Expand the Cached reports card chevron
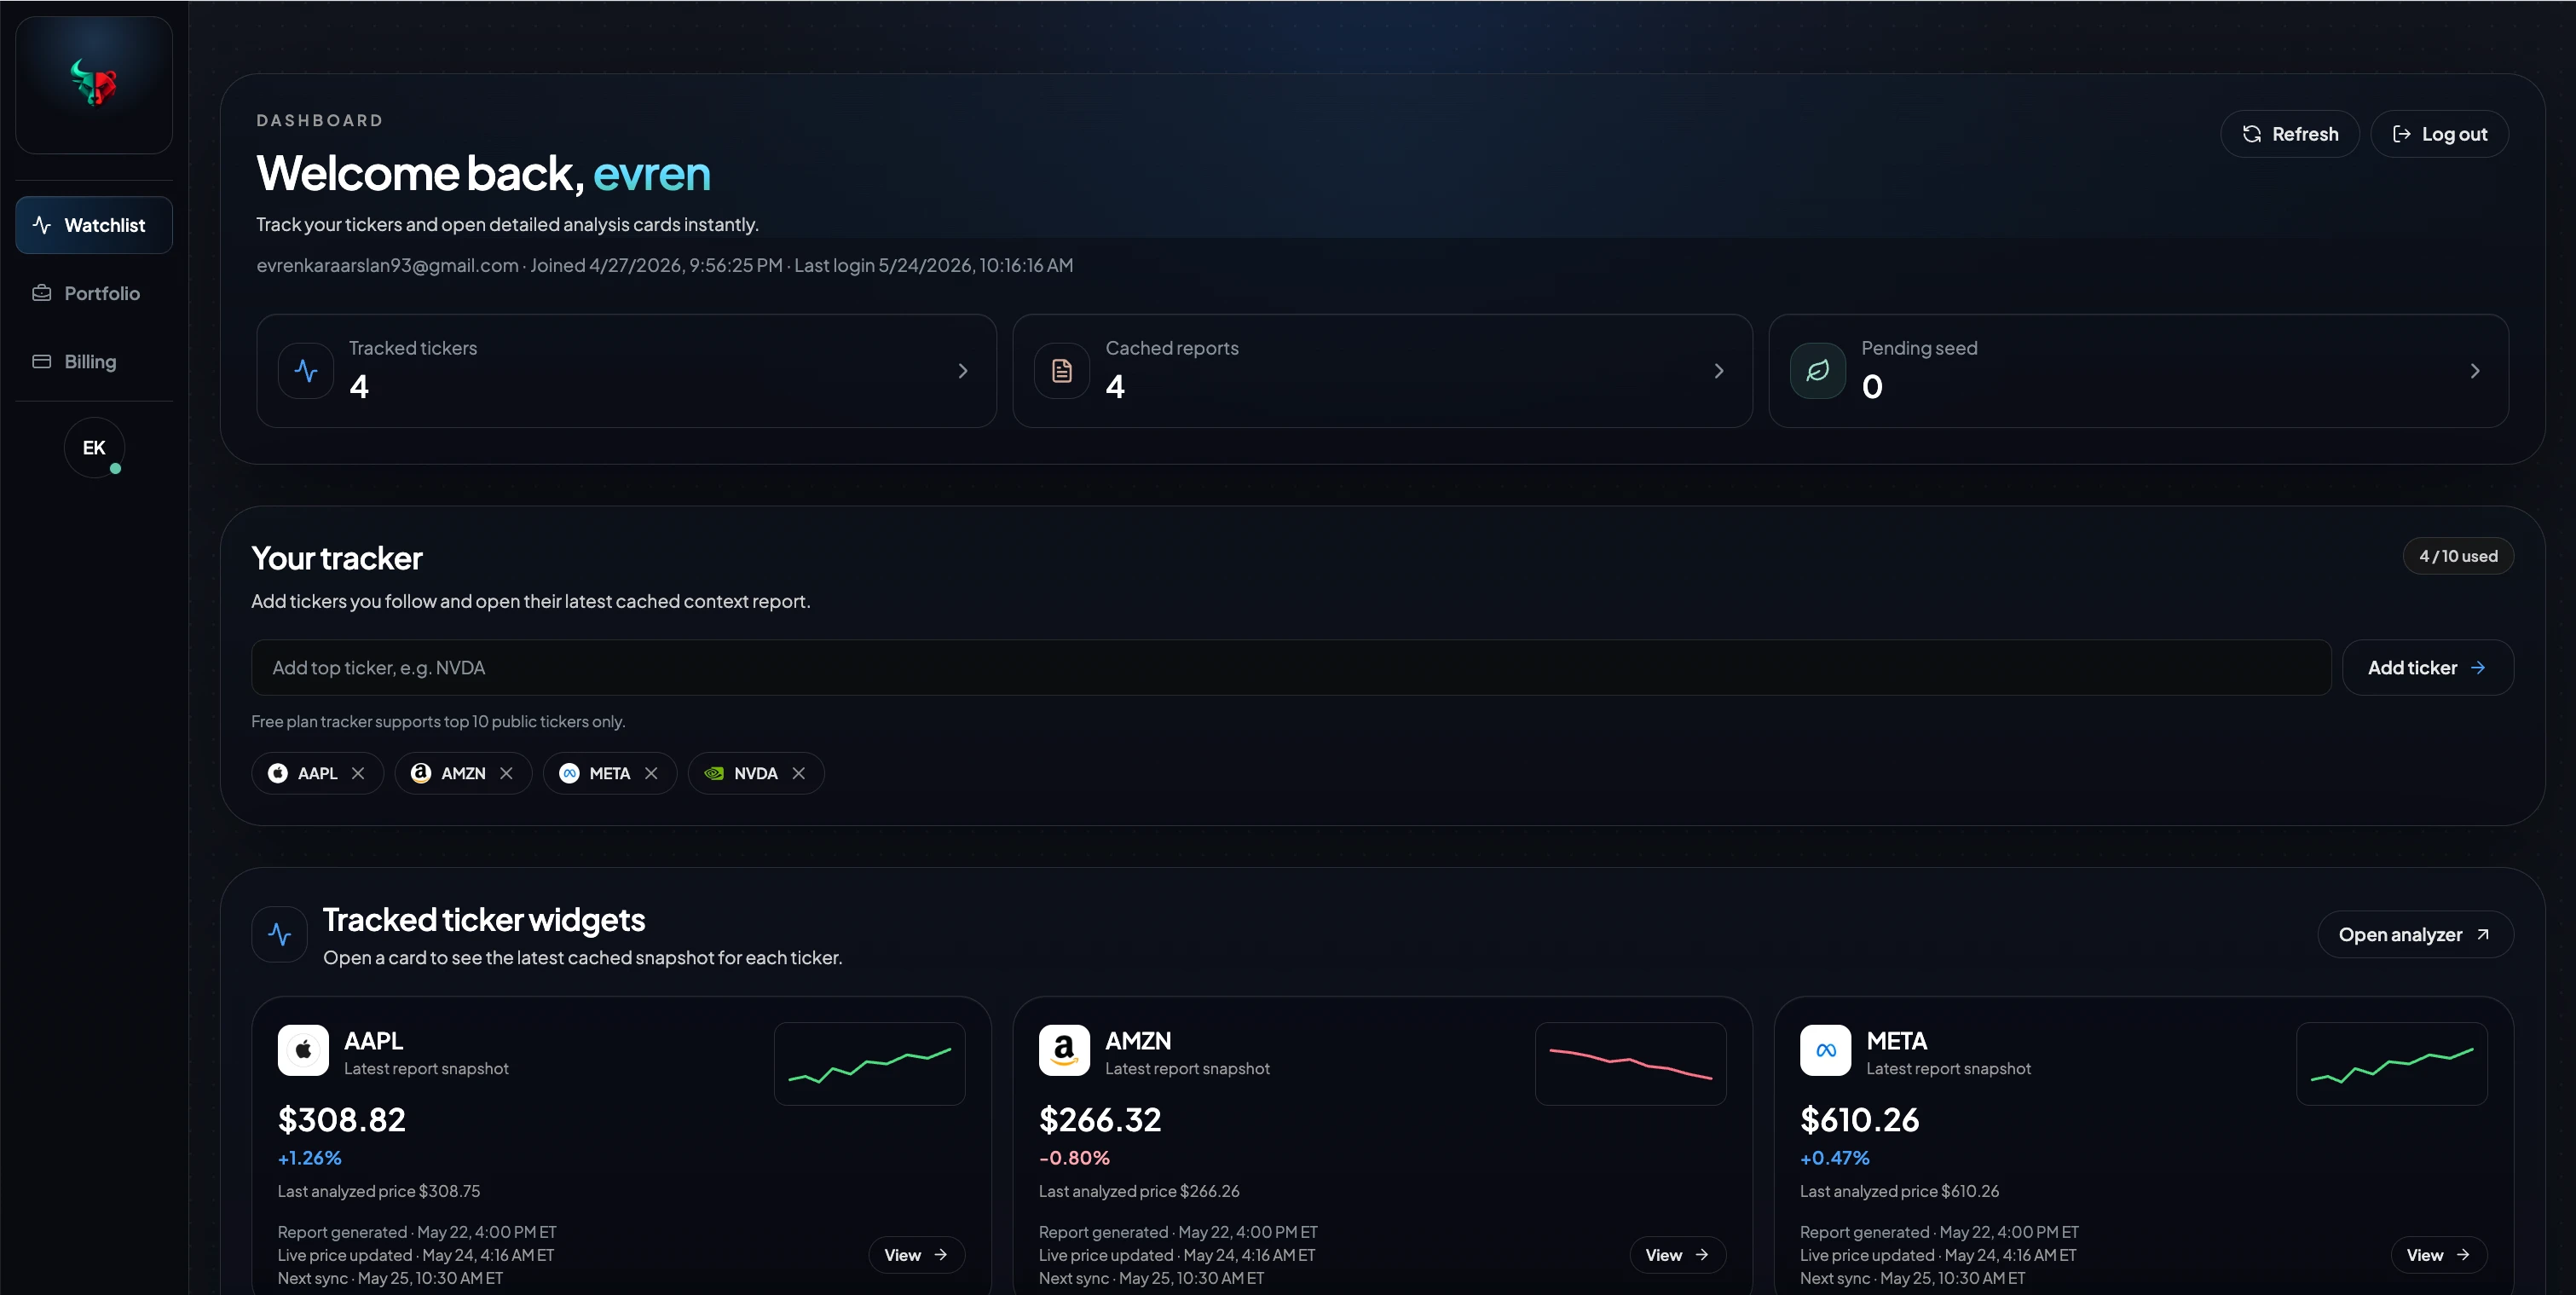The width and height of the screenshot is (2576, 1295). (x=1719, y=371)
